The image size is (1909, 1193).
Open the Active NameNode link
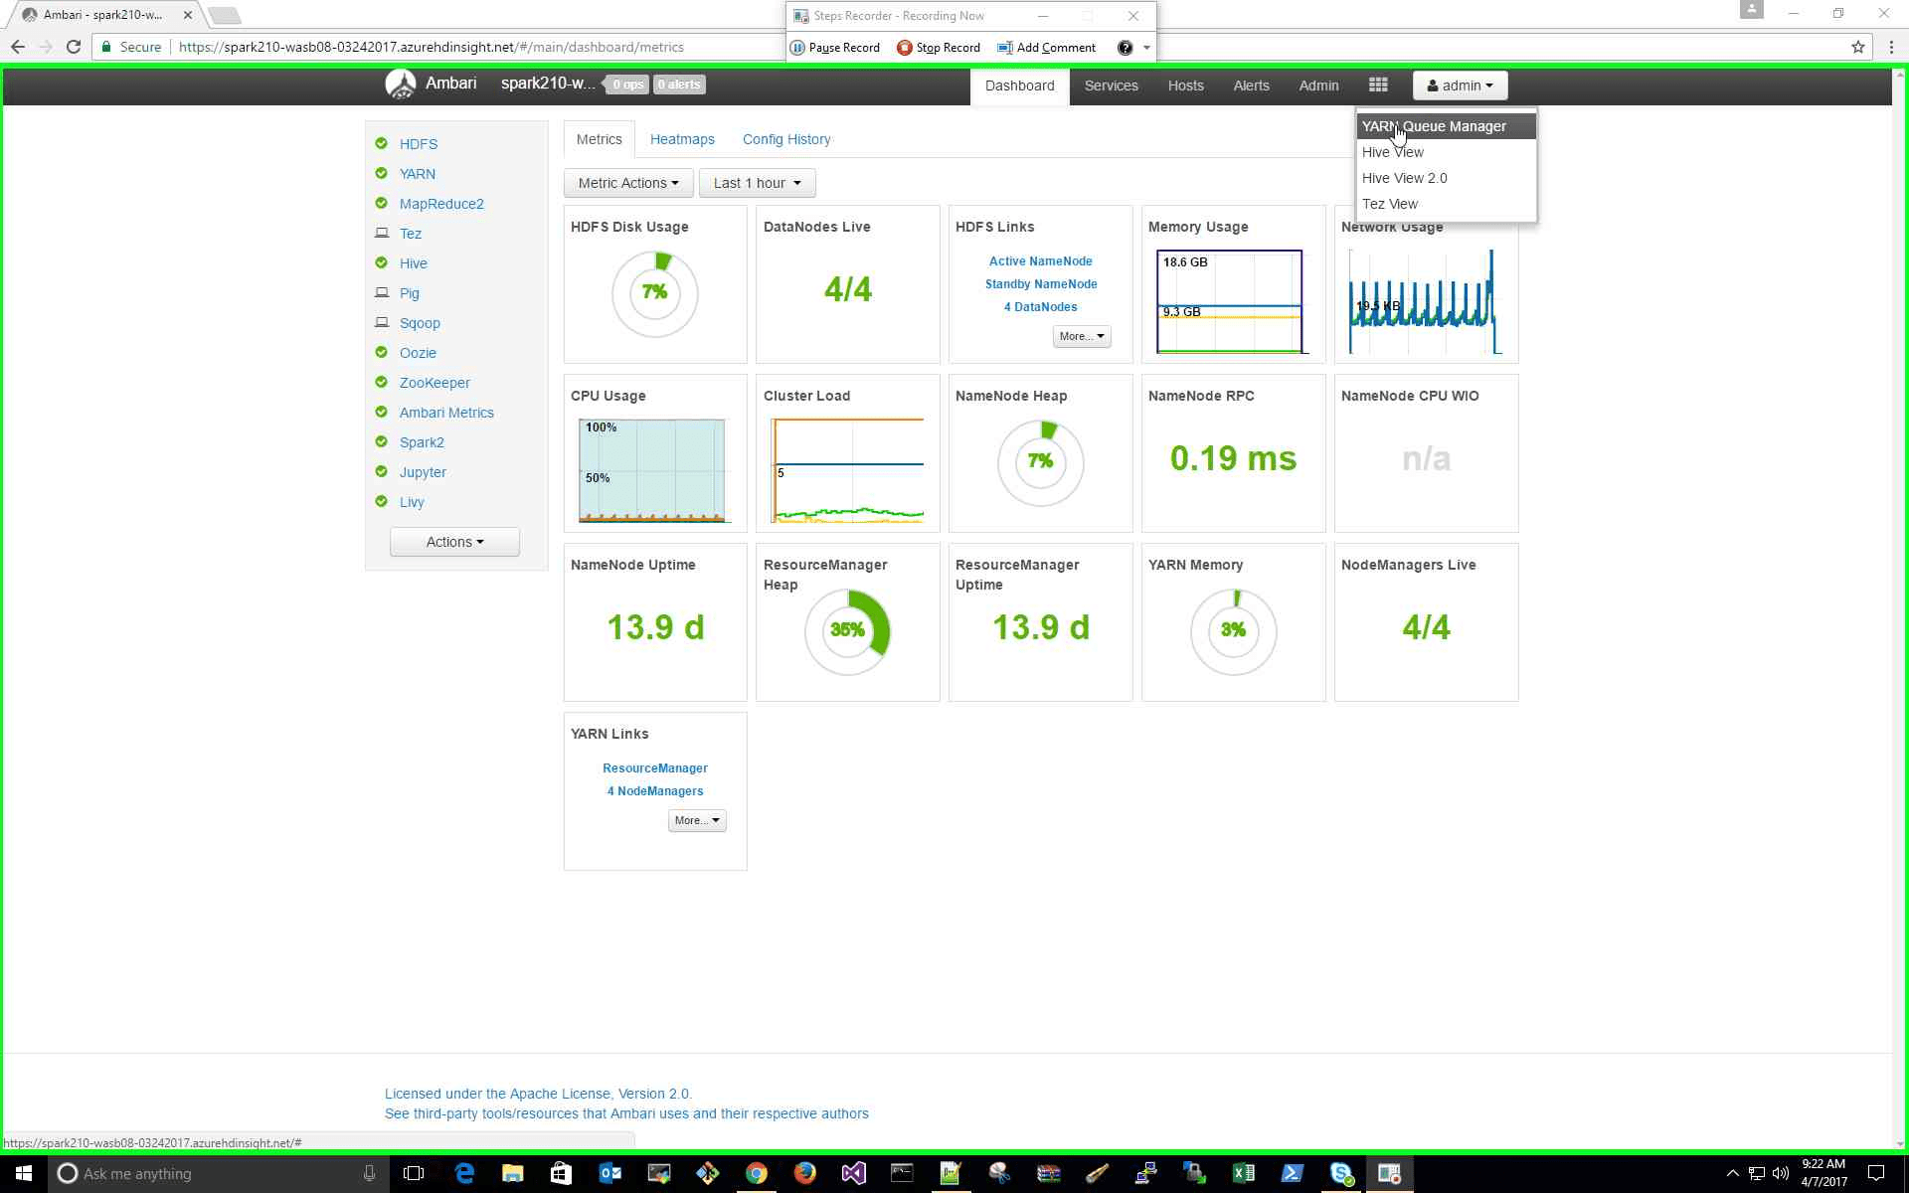coord(1040,260)
